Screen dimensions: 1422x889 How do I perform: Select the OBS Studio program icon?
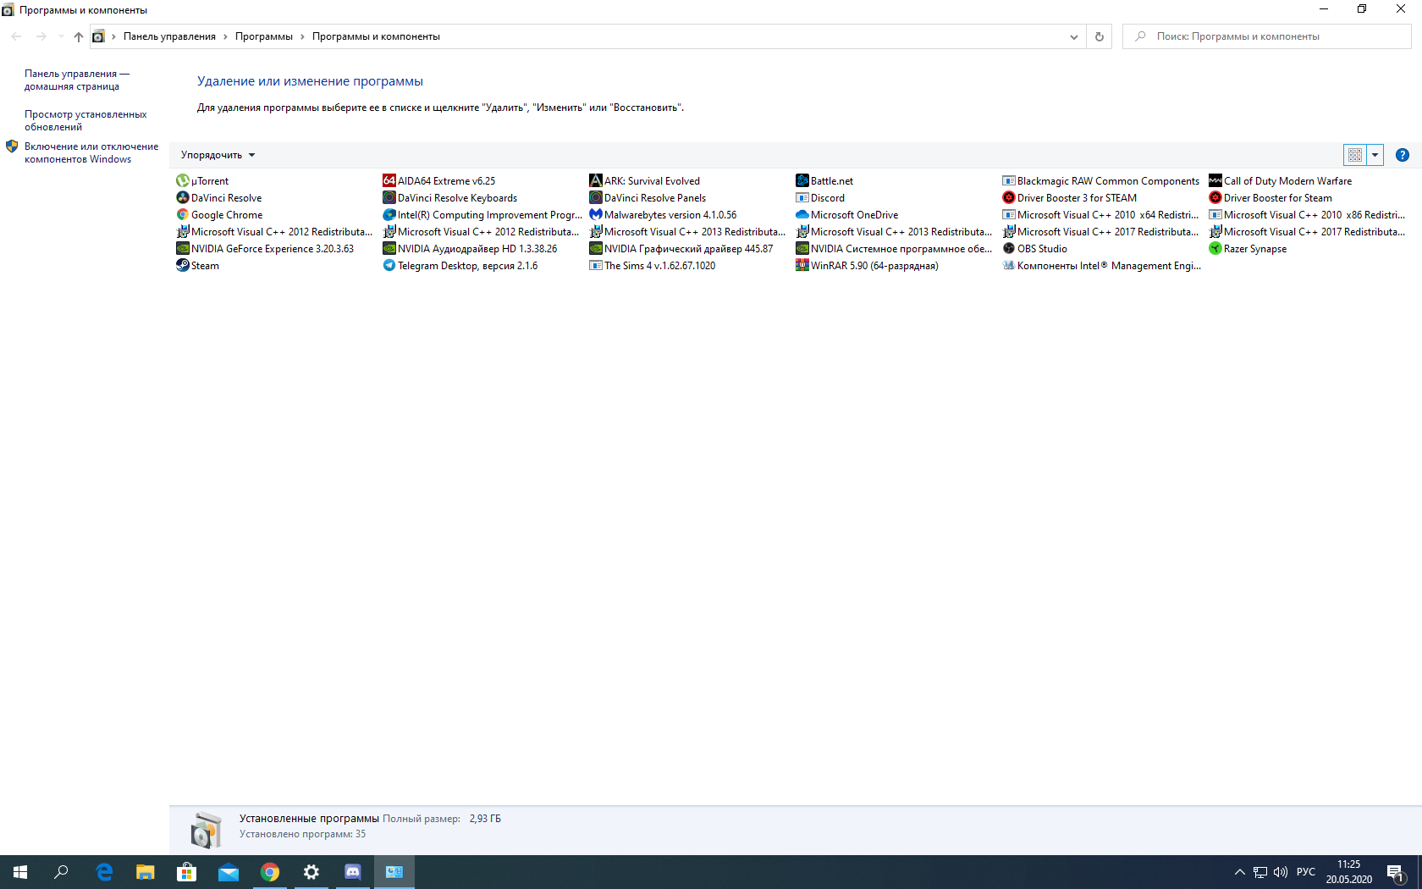pos(1009,248)
